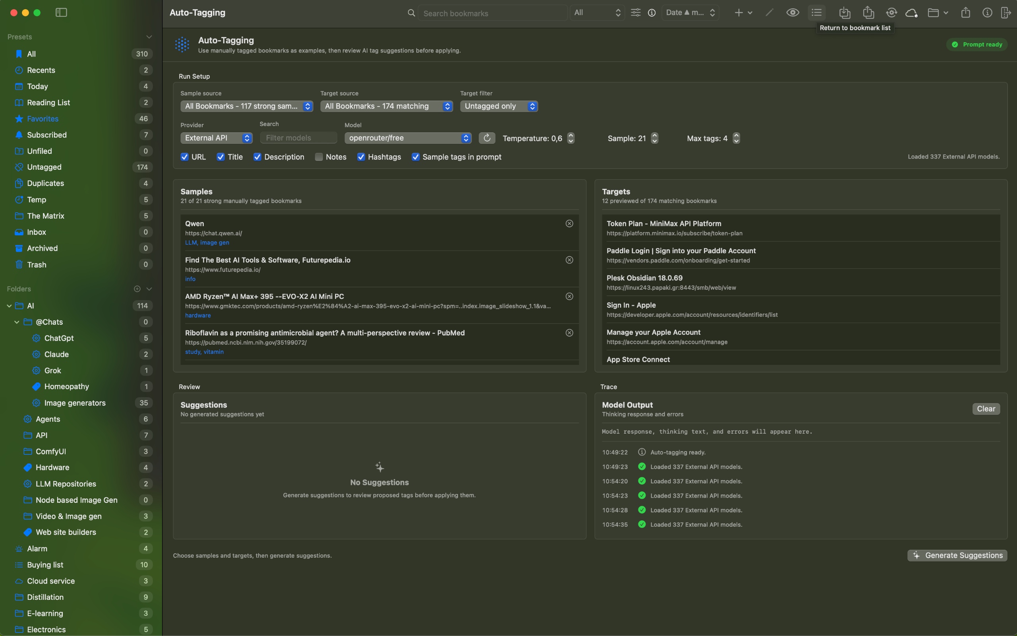Open the All search scope dropdown

coord(597,13)
